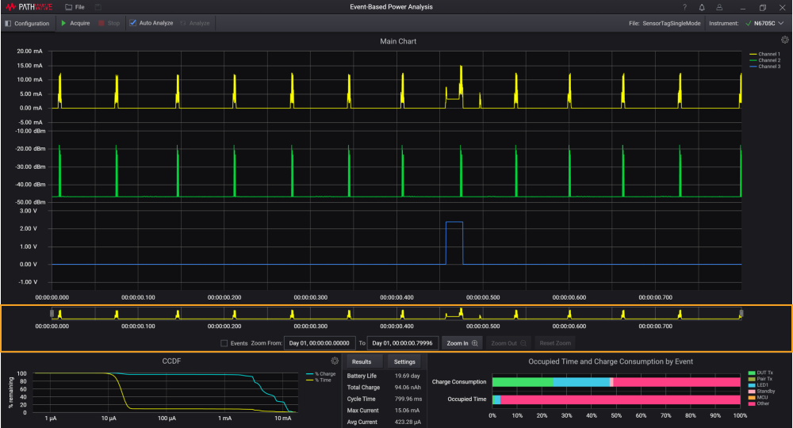This screenshot has width=793, height=428.
Task: Click left handle of overview range slider
Action: (x=52, y=314)
